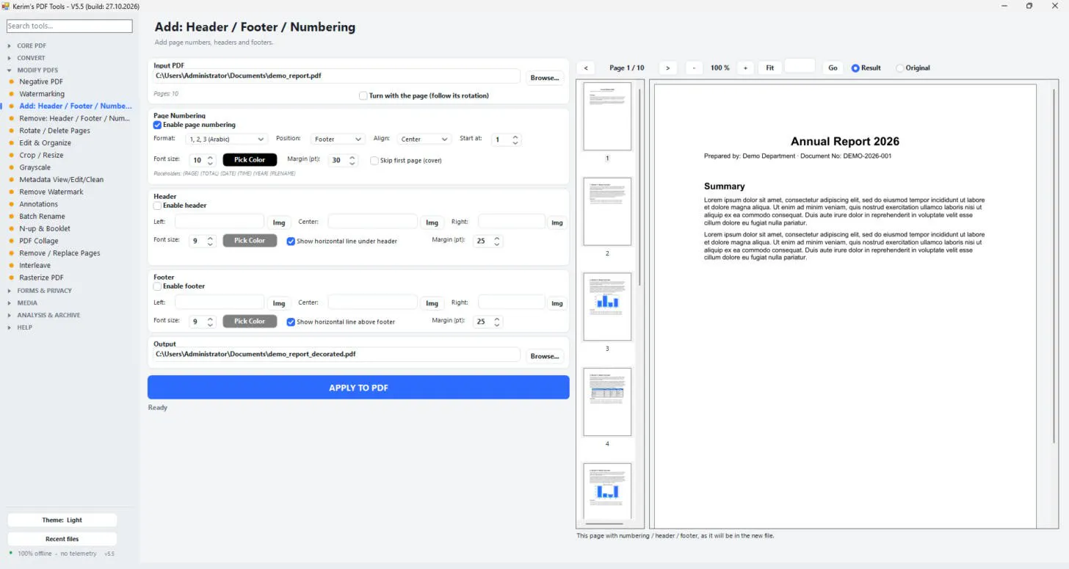Click the Img button for header Right field
Viewport: 1069px width, 569px height.
pyautogui.click(x=557, y=222)
